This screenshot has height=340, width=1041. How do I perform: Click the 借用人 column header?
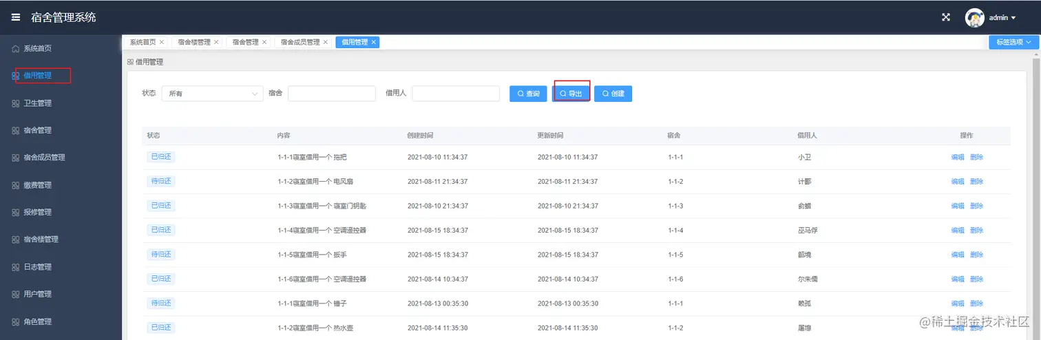click(x=807, y=136)
